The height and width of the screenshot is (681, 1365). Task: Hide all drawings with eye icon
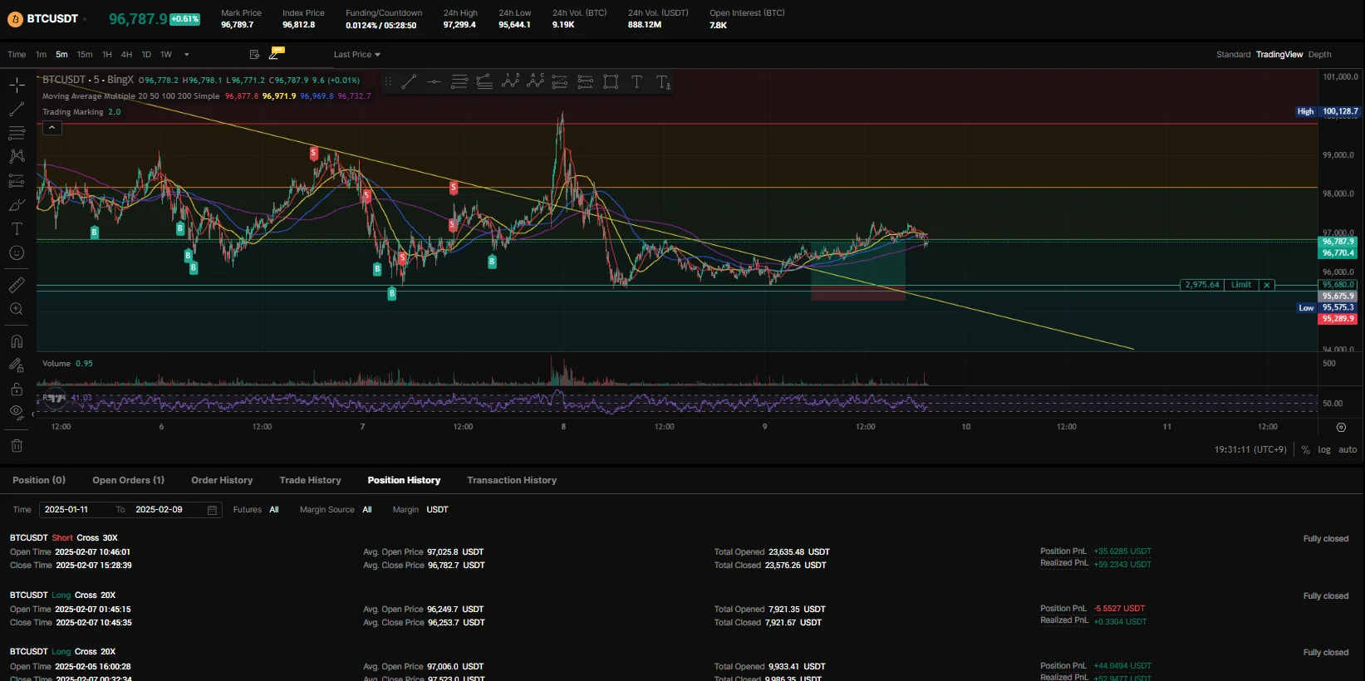(17, 412)
